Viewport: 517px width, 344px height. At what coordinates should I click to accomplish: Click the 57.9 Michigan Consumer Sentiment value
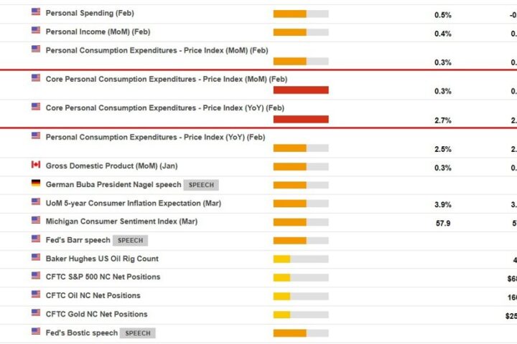tap(443, 224)
